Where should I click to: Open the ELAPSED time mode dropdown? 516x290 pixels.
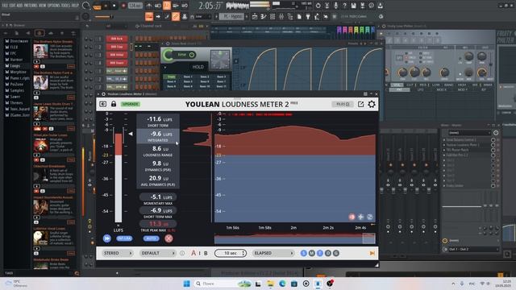tap(273, 253)
